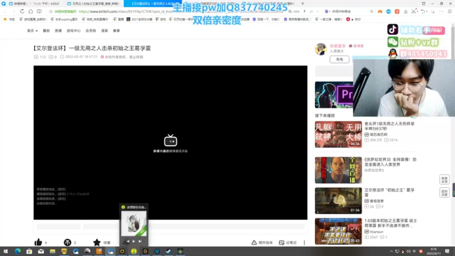Open the 会员购 navigation item
Image resolution: width=455 pixels, height=256 pixels.
[x=90, y=31]
